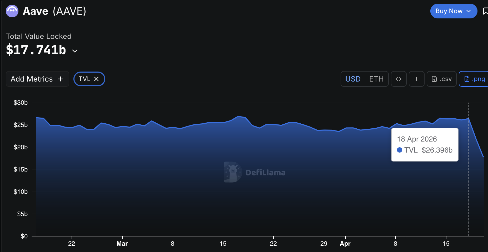Click the Total Value Locked label
Viewport: 488px width, 252px height.
point(39,36)
